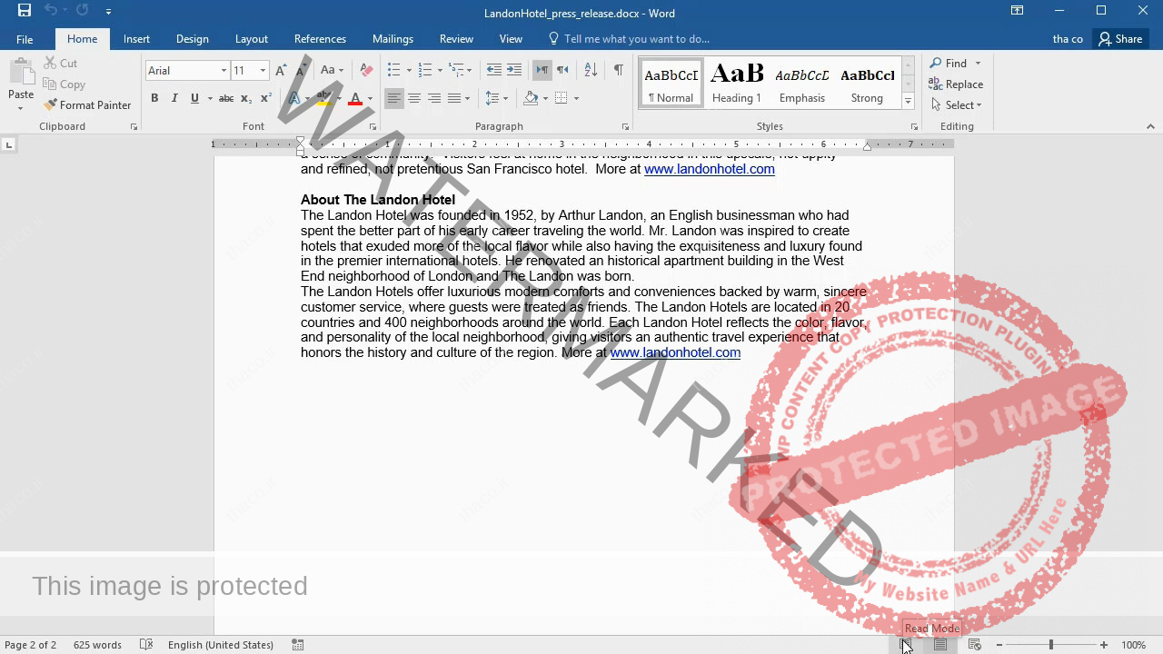Image resolution: width=1163 pixels, height=654 pixels.
Task: Click Replace in Editing group
Action: click(x=956, y=84)
